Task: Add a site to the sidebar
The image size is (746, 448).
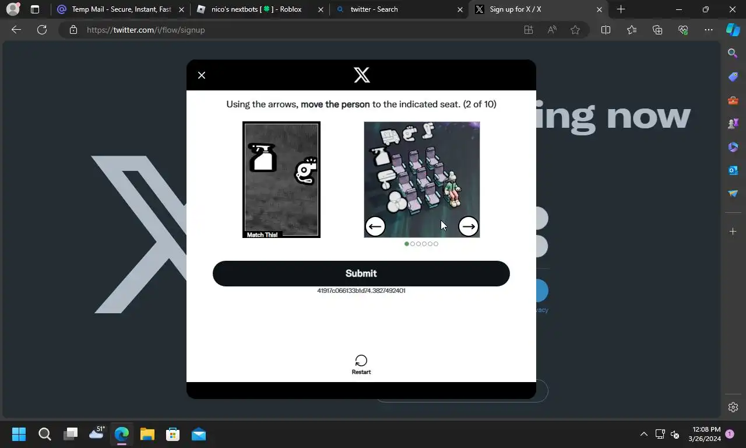Action: coord(733,232)
